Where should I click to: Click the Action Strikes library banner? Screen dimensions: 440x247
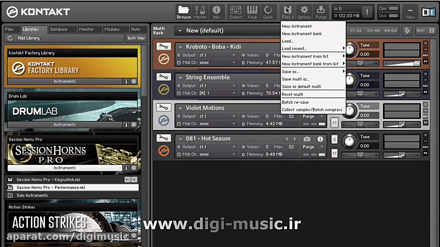73,223
